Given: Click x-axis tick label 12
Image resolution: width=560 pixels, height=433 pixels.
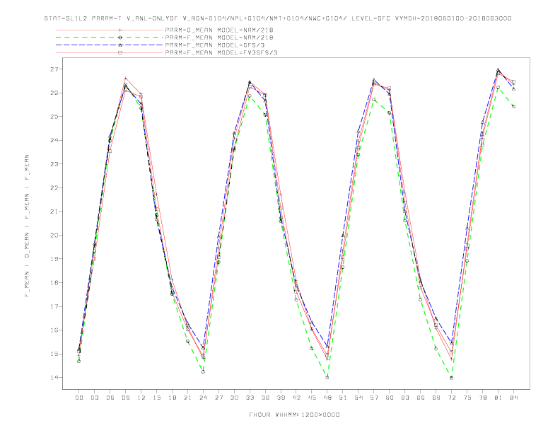Looking at the screenshot, I should coord(141,398).
